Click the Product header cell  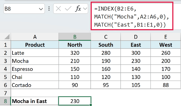click(35, 45)
